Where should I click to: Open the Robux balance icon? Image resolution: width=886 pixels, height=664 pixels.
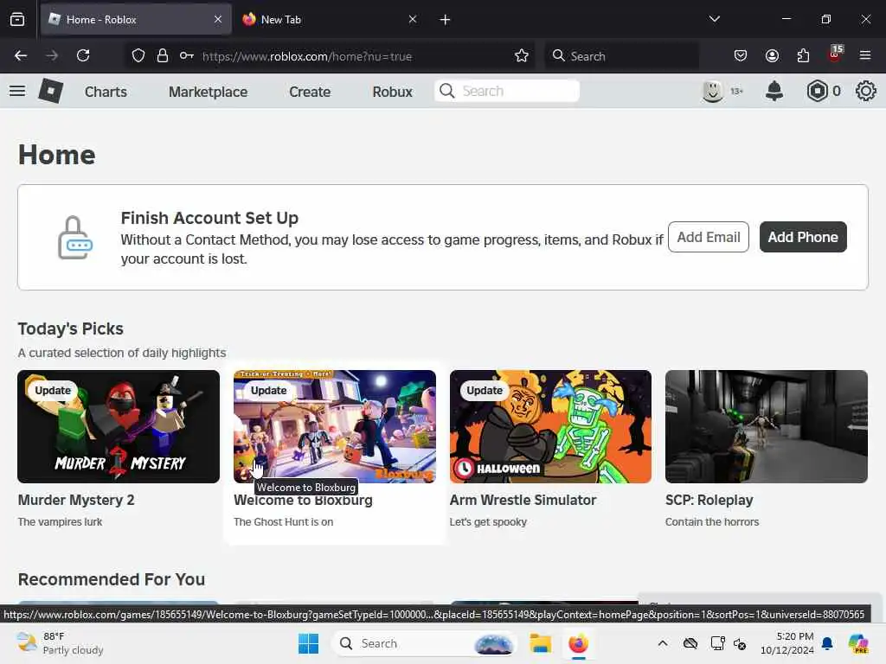(817, 91)
